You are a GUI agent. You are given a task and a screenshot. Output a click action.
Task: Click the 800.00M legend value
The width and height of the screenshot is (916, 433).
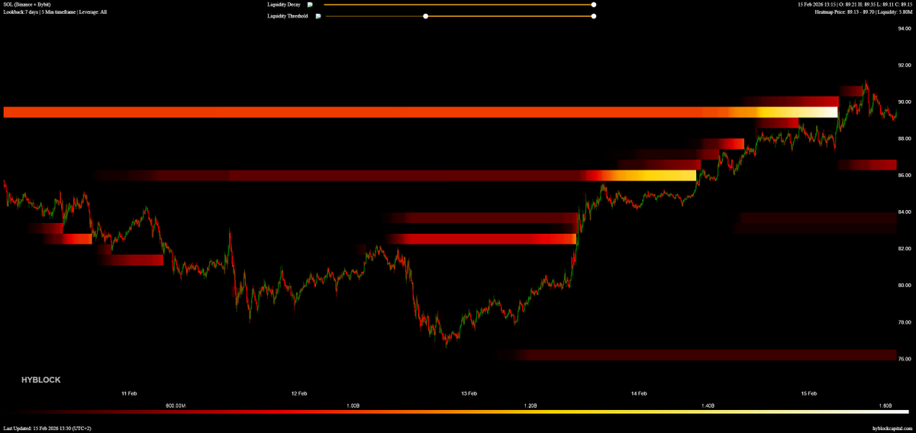point(176,406)
